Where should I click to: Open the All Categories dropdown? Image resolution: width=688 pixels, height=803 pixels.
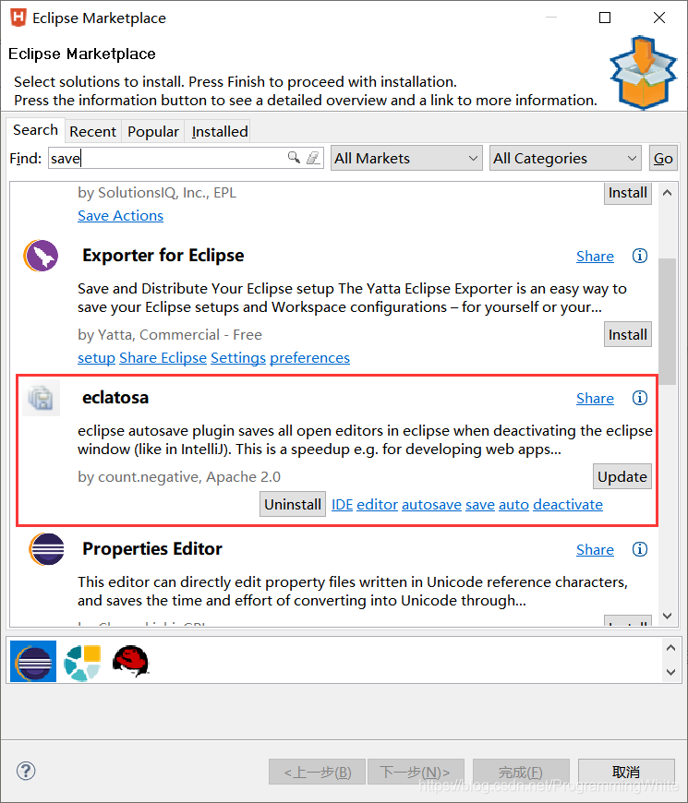[565, 158]
